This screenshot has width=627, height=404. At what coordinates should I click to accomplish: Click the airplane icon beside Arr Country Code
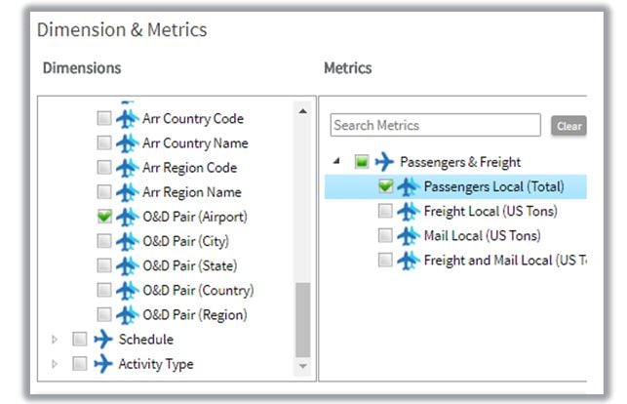127,119
